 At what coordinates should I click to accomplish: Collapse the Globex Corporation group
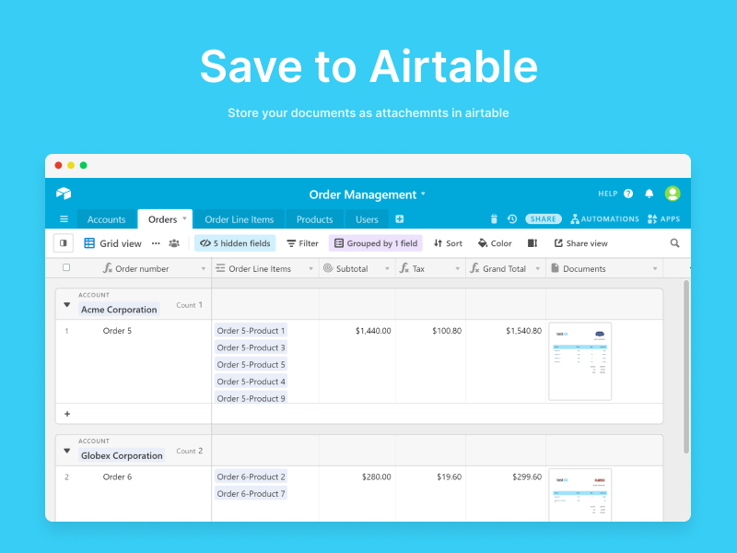point(66,451)
